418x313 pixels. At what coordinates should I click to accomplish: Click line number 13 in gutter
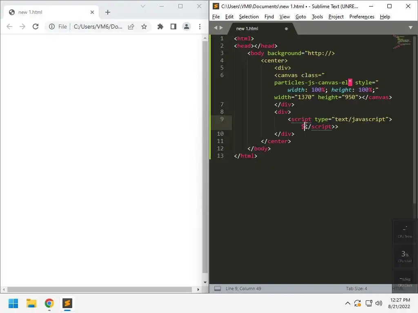(x=220, y=156)
